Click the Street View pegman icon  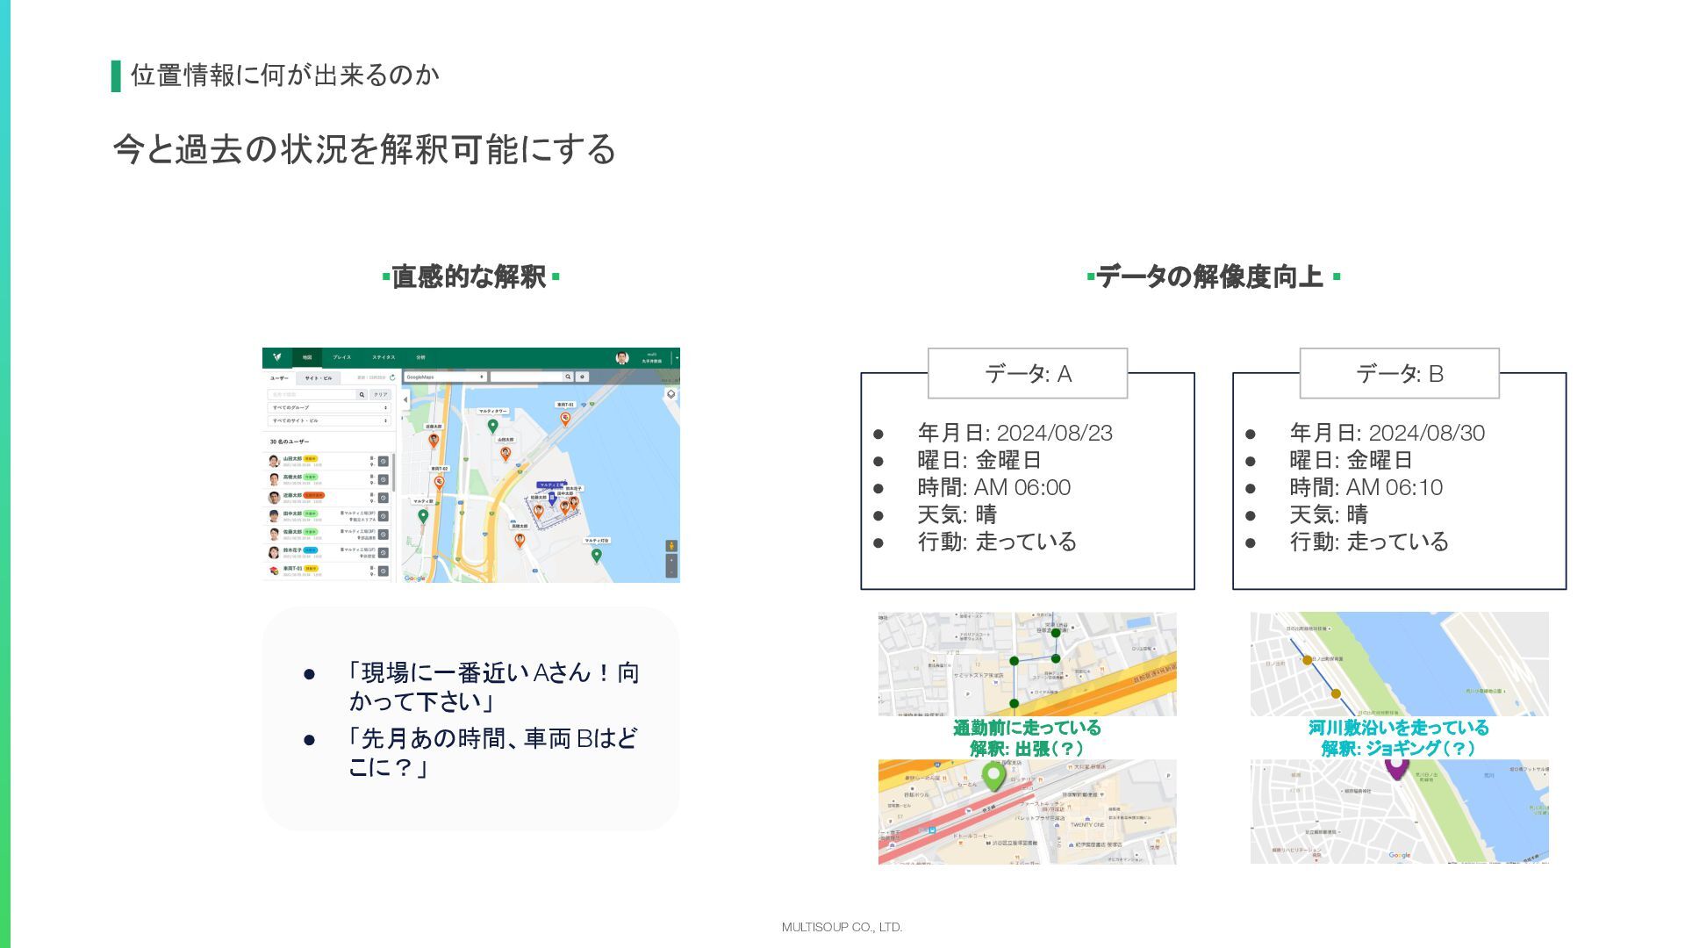pyautogui.click(x=671, y=546)
